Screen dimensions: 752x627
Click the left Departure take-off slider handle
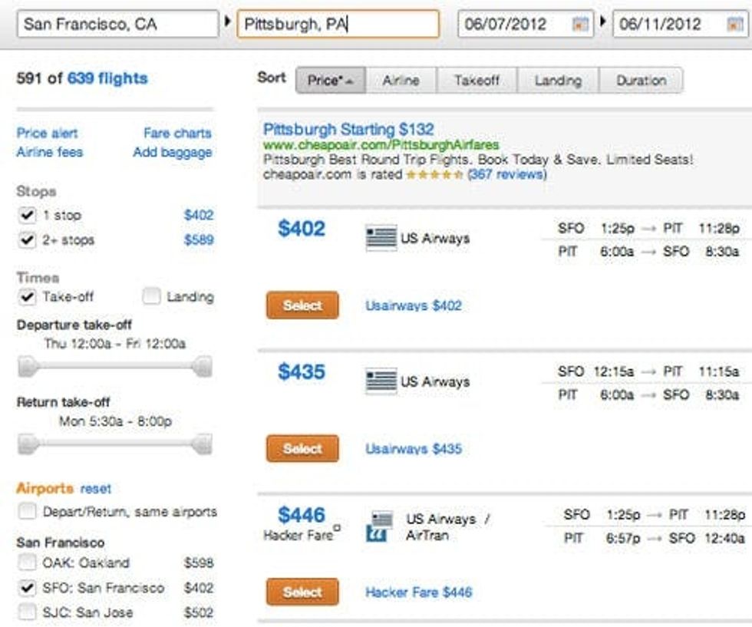pos(28,368)
